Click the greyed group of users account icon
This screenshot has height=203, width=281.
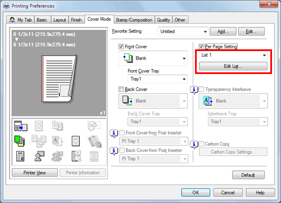(57, 156)
